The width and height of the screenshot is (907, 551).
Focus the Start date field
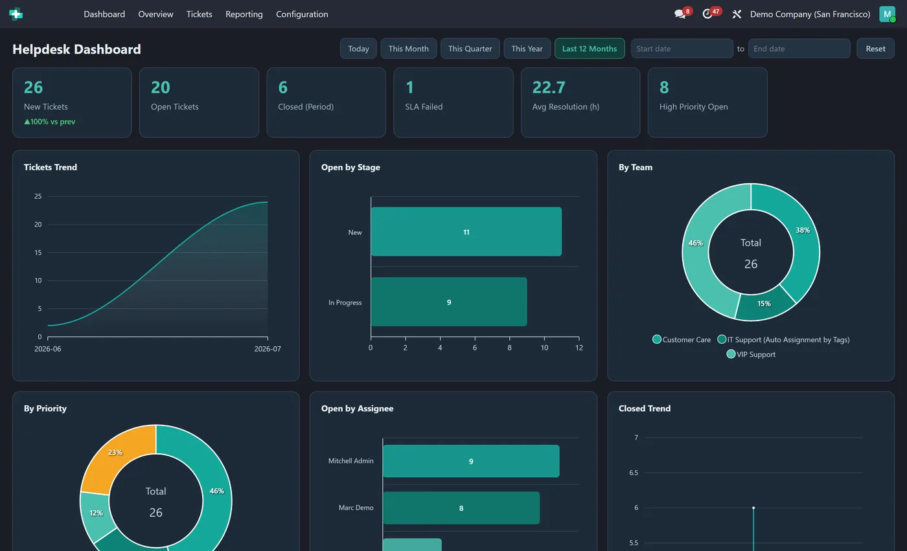682,49
